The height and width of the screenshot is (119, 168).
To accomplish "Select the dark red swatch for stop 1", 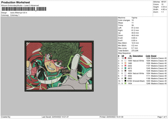I will [125, 58].
